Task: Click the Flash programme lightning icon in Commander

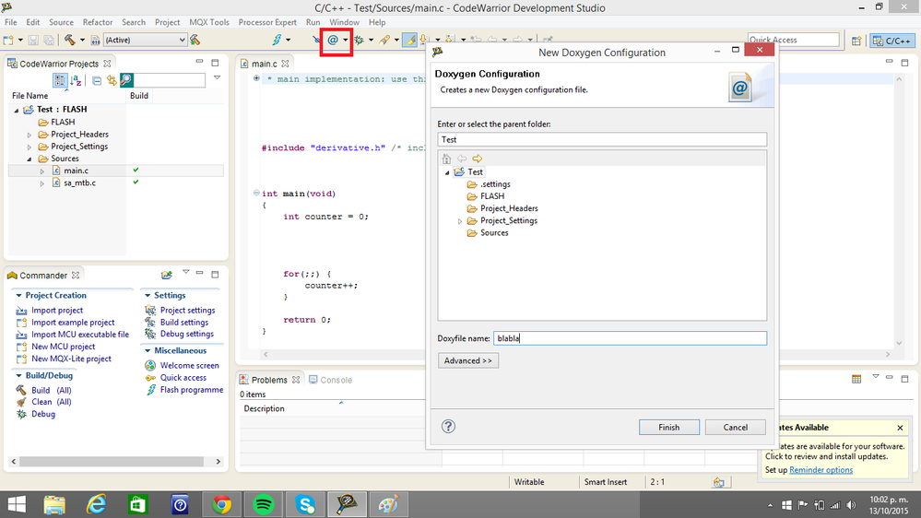Action: 150,390
